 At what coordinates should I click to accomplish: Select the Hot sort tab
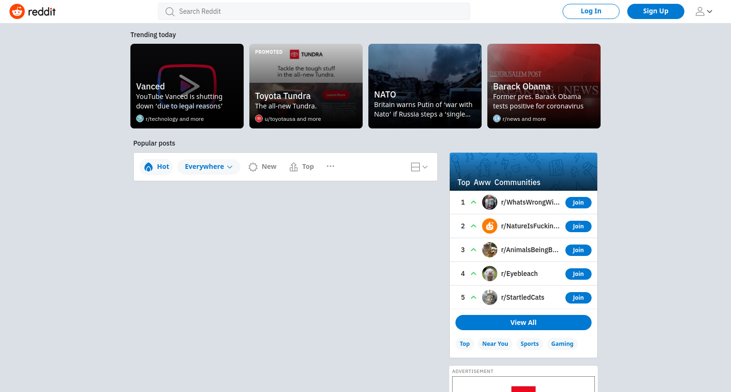coord(156,167)
